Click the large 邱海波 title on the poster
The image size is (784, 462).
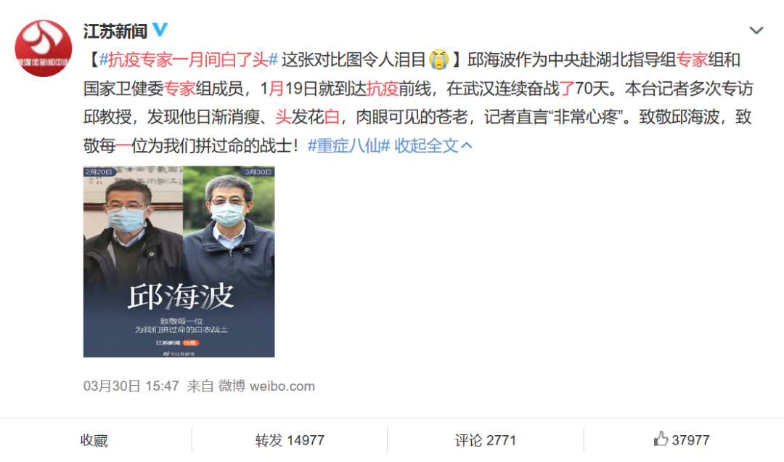[x=181, y=296]
